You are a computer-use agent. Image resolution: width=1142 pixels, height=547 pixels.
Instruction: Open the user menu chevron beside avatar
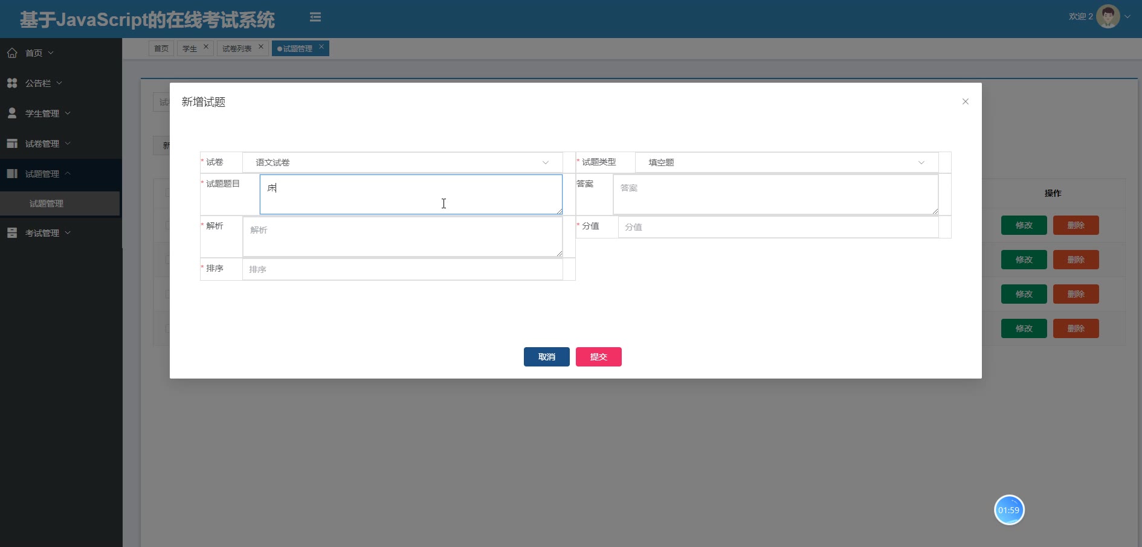1127,17
